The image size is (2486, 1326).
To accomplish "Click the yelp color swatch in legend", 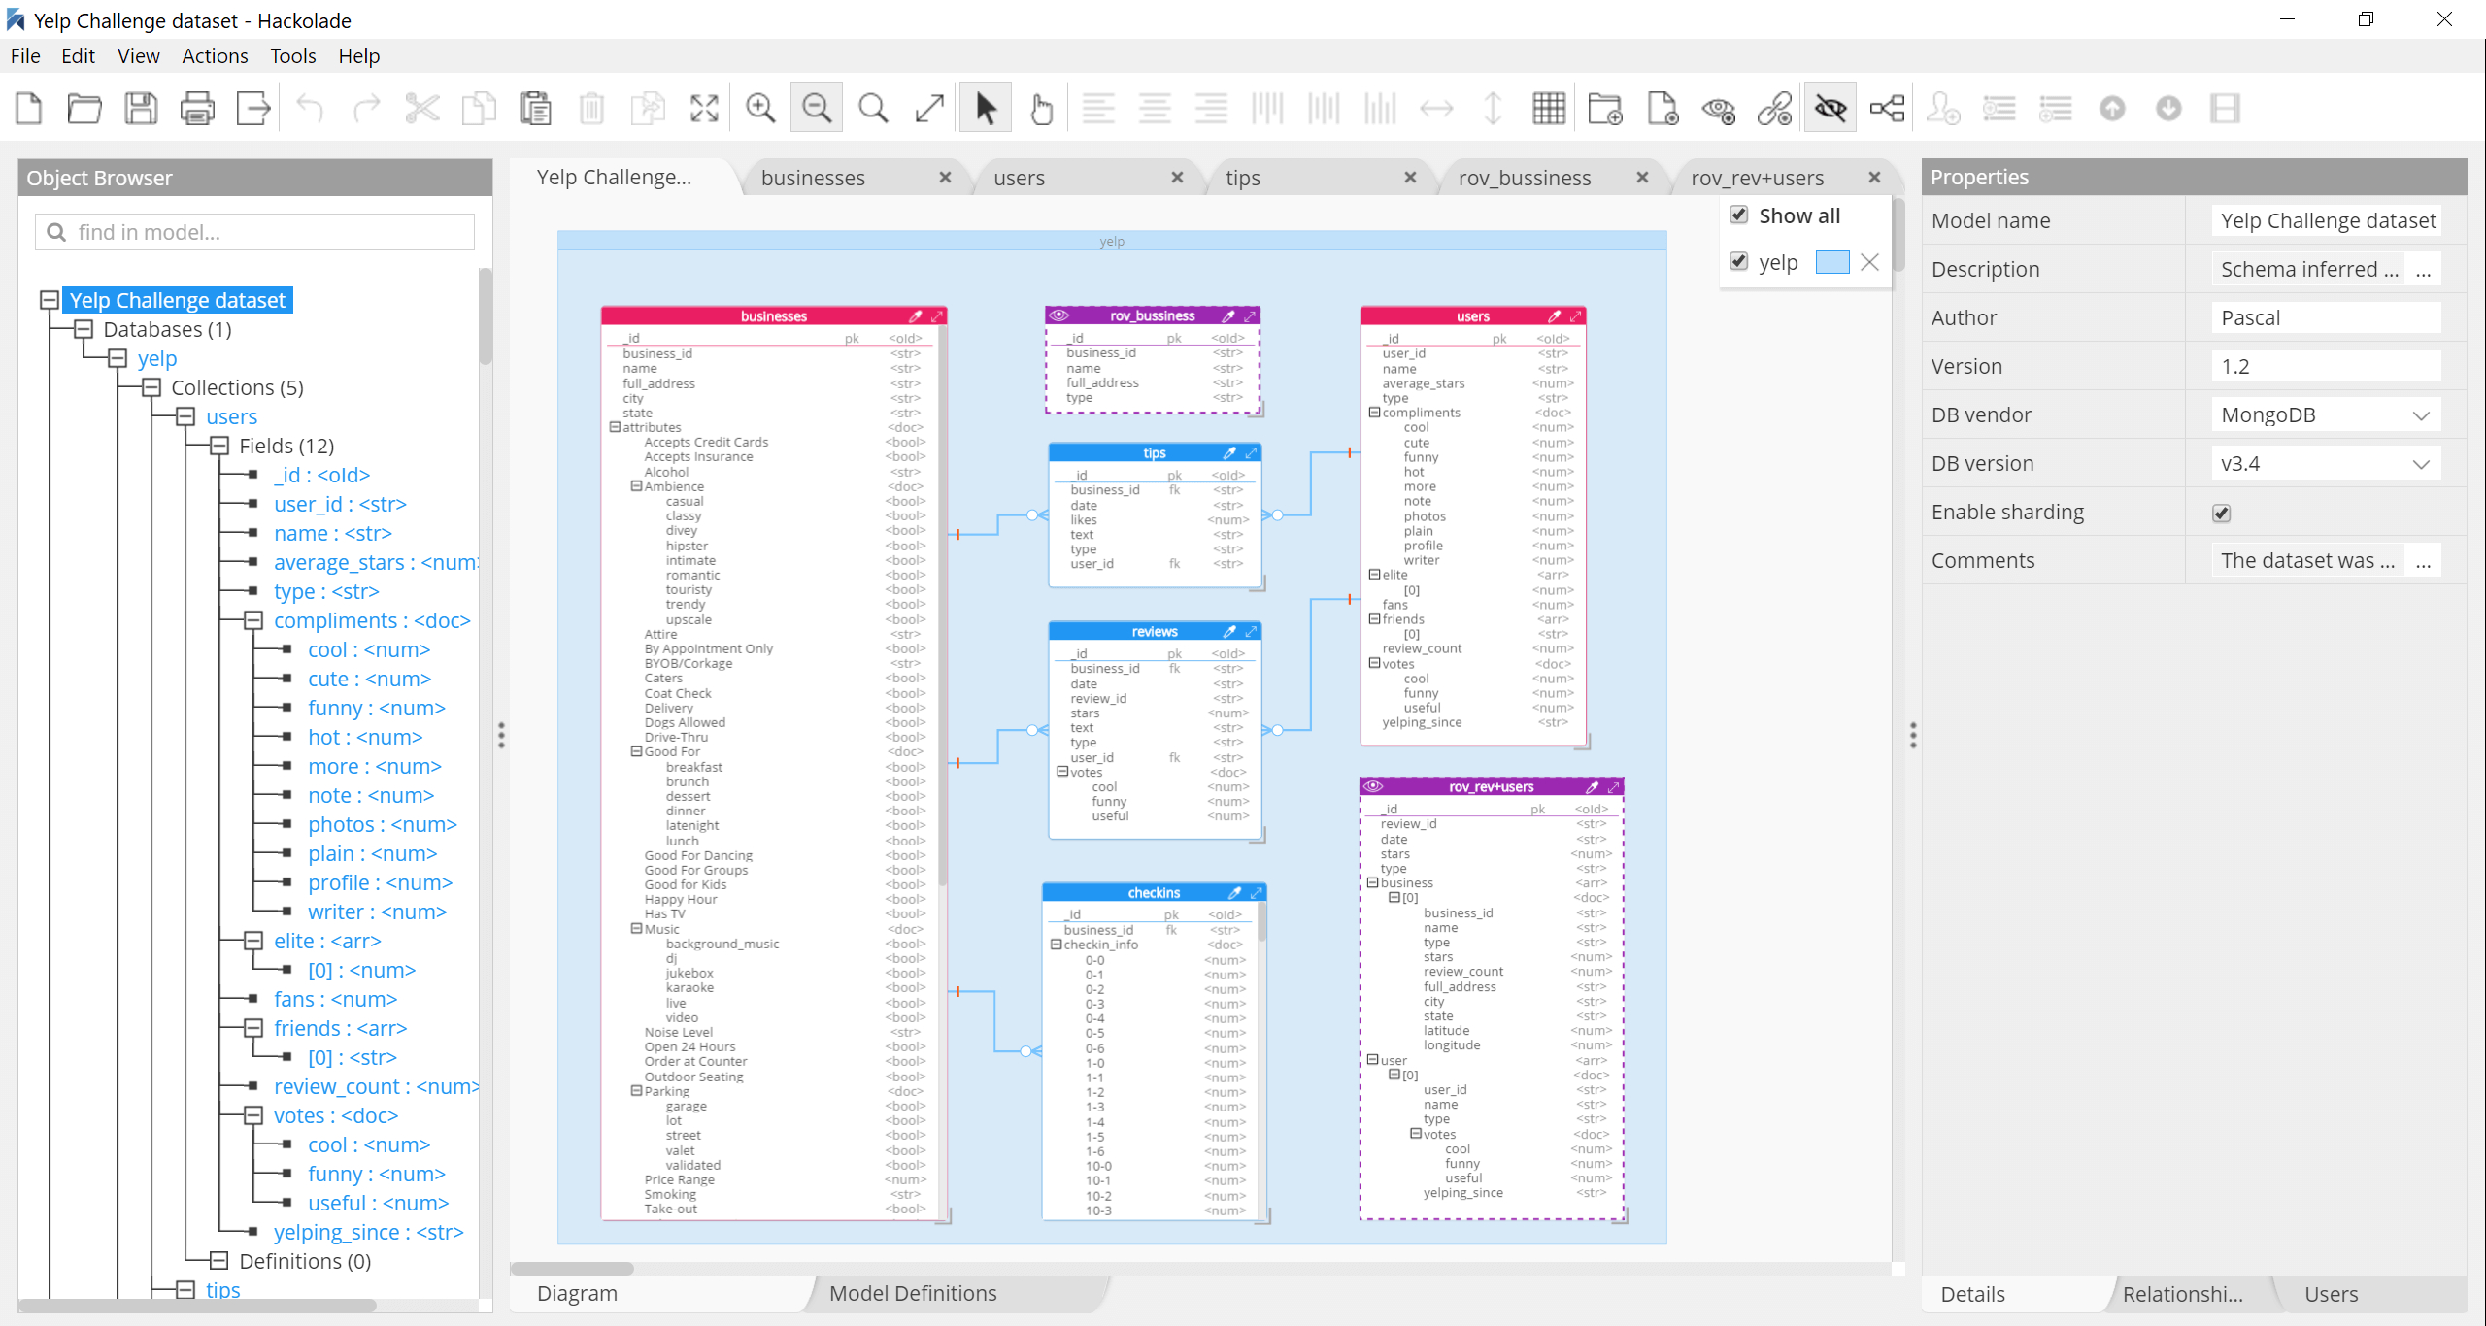I will pyautogui.click(x=1831, y=258).
